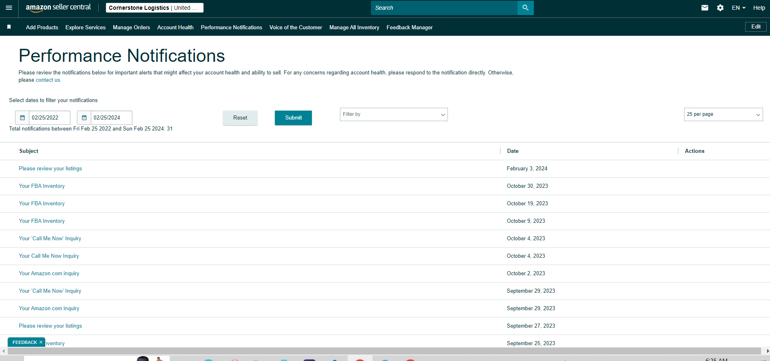Click the Edit favorites button
770x361 pixels.
tap(756, 26)
